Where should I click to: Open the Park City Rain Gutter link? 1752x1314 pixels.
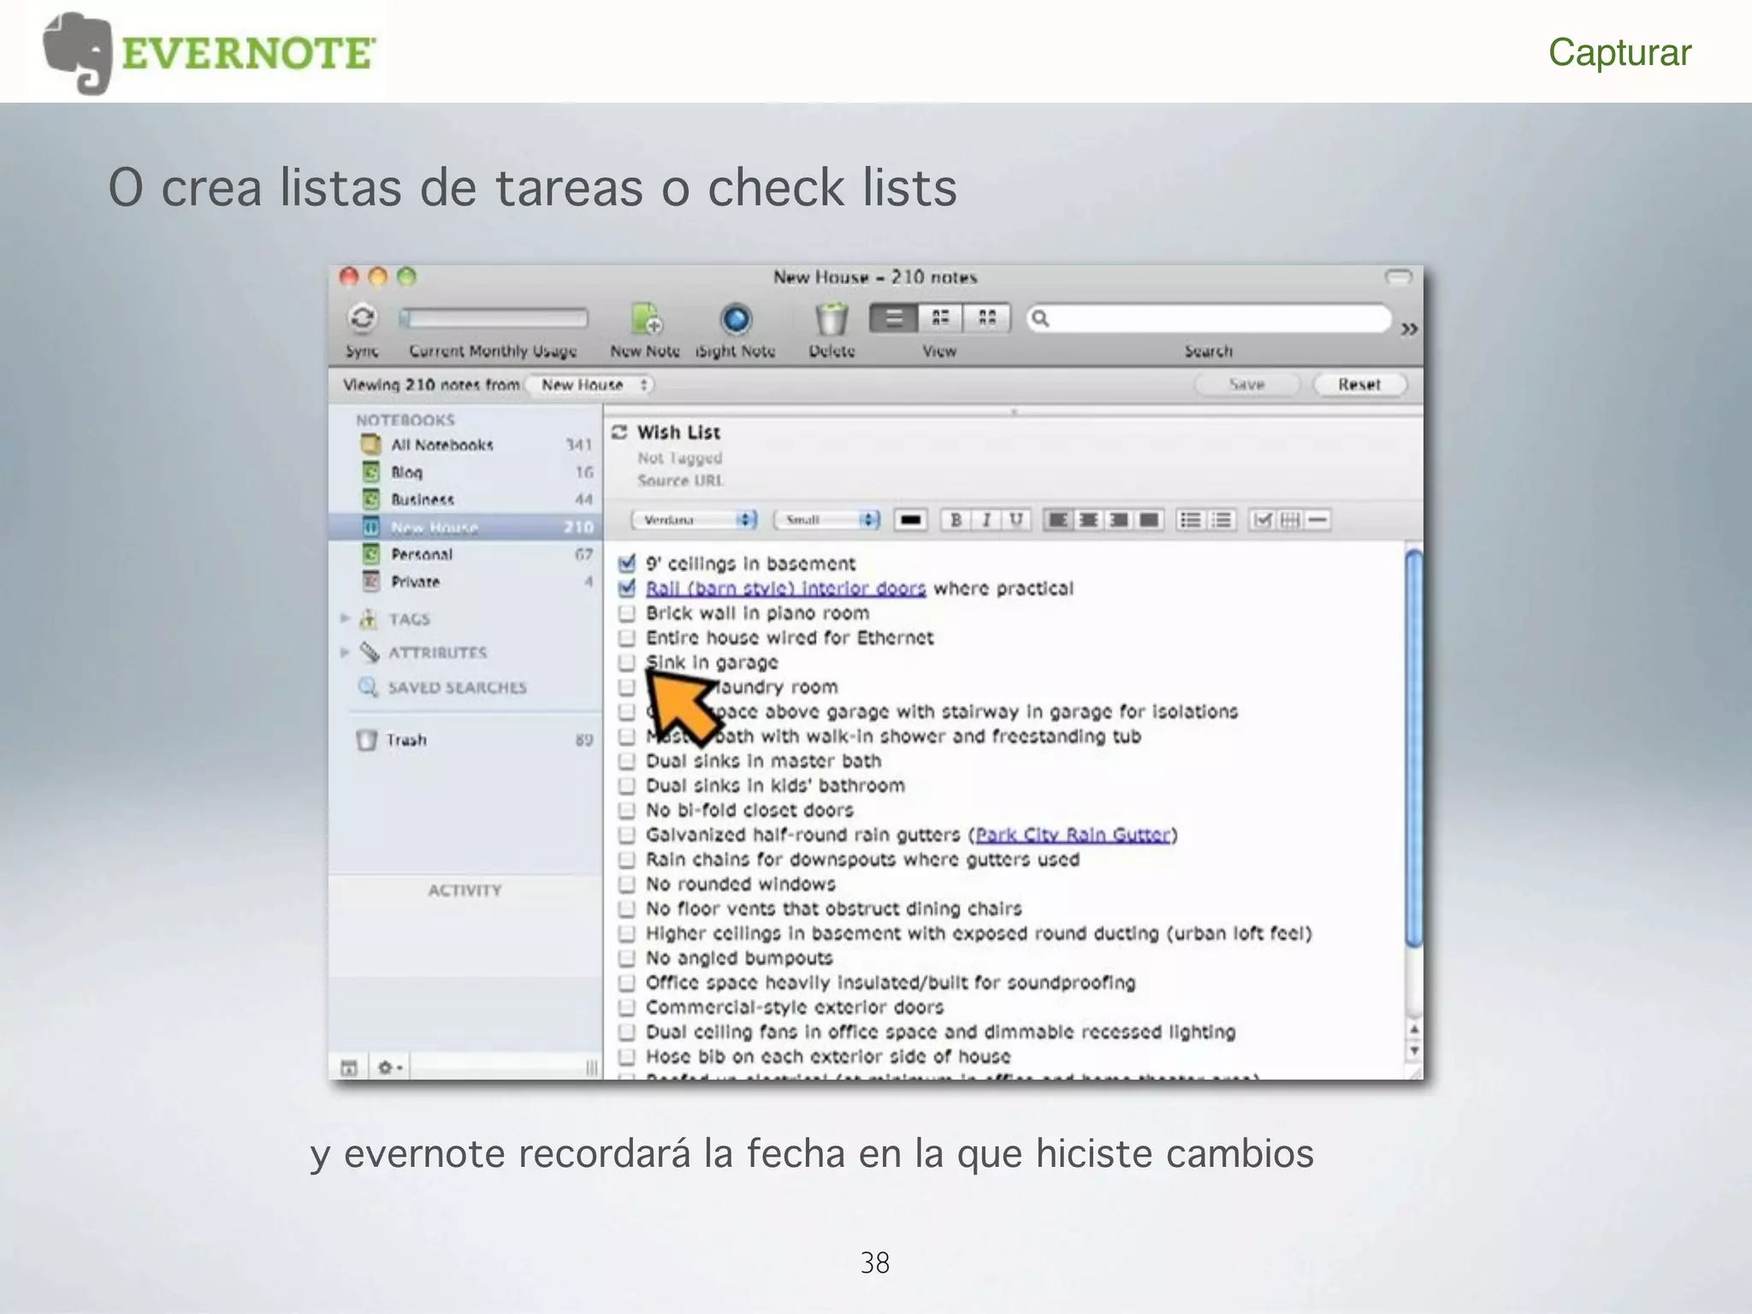[1073, 834]
